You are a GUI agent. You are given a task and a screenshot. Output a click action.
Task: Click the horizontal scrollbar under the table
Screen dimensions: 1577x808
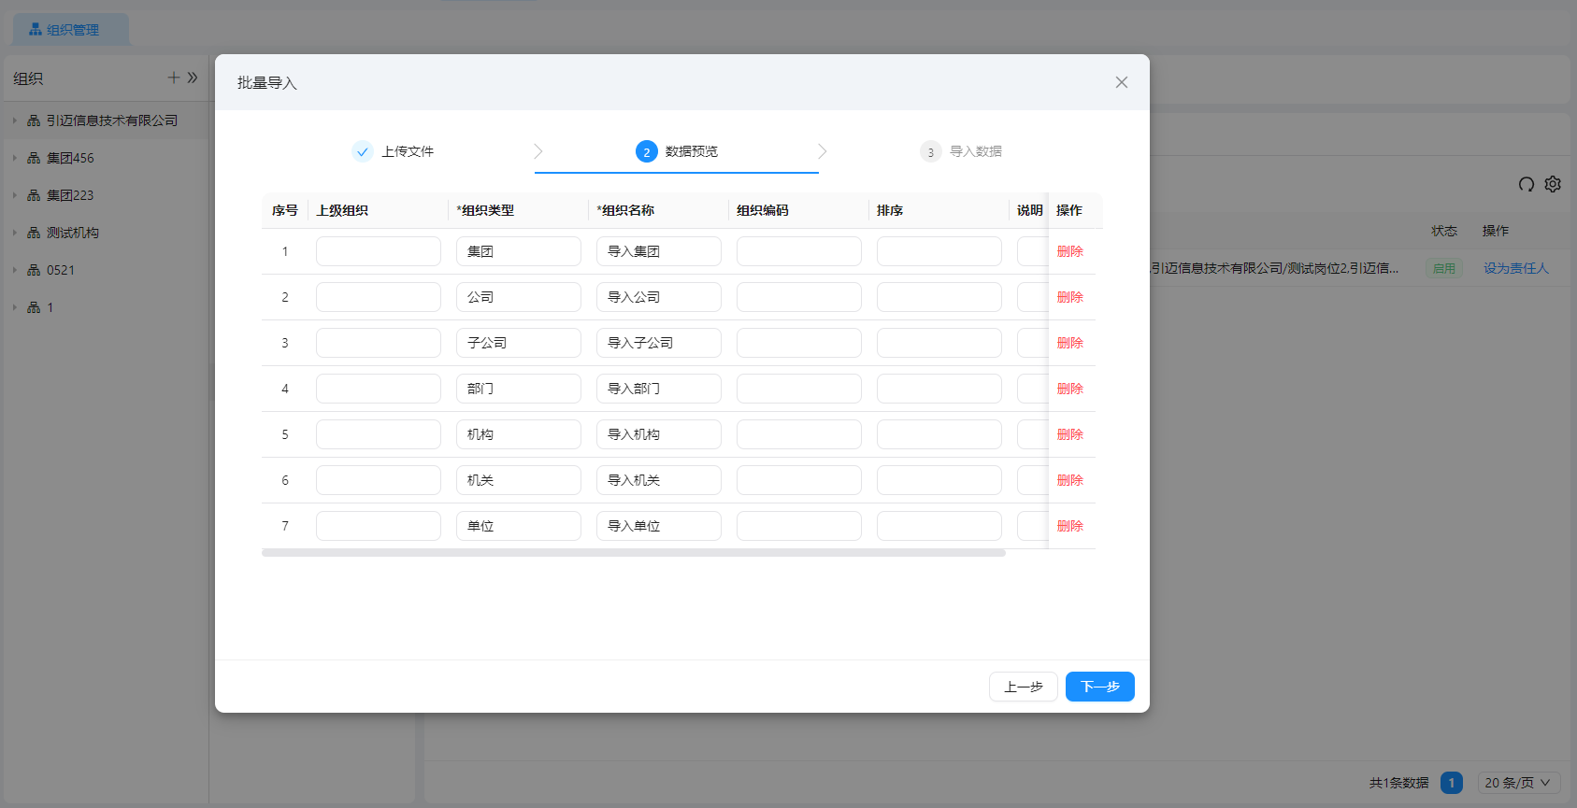tap(634, 553)
